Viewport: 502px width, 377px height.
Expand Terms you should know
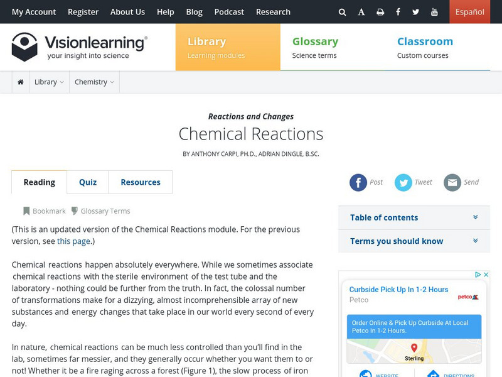click(x=414, y=241)
